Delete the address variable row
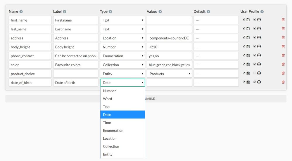This screenshot has height=161, width=292. [283, 37]
